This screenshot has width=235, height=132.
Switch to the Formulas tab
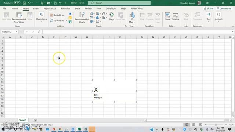point(65,8)
